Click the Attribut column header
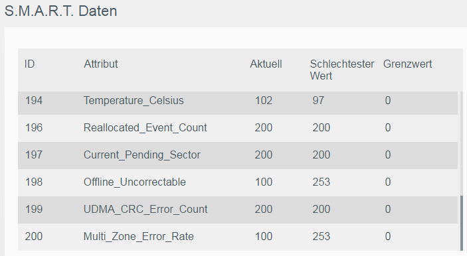The image size is (467, 256). [101, 64]
